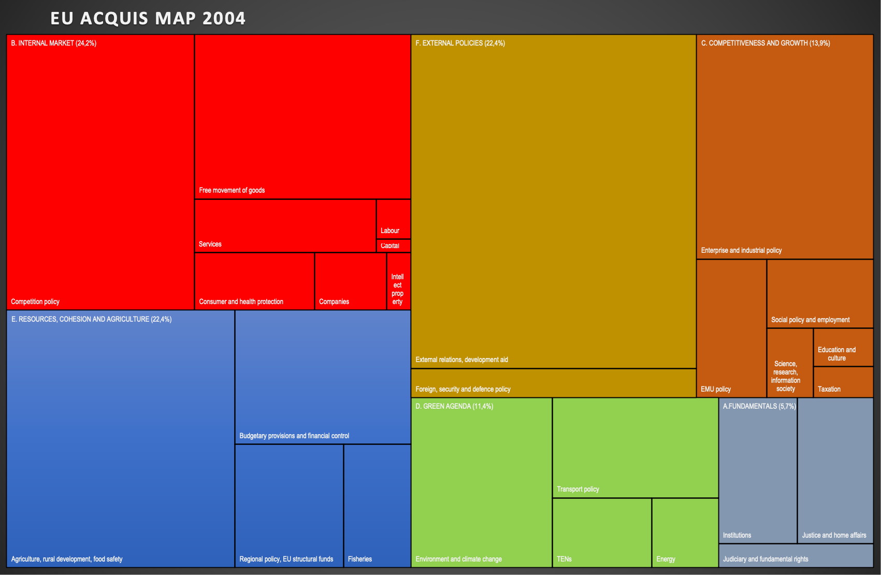The width and height of the screenshot is (881, 575).
Task: Select Regional policy, EU structural funds cell
Action: (289, 505)
